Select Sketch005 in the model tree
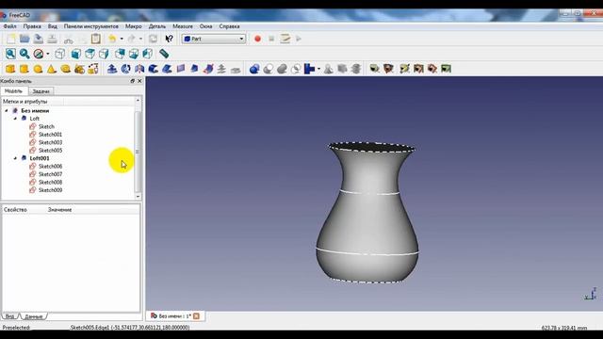Image resolution: width=603 pixels, height=339 pixels. pos(50,151)
